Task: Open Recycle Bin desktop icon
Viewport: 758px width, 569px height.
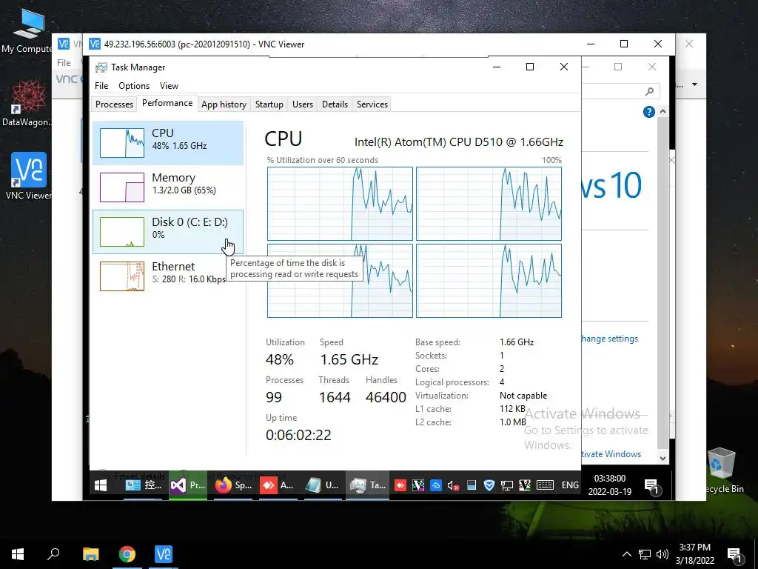Action: [x=723, y=470]
